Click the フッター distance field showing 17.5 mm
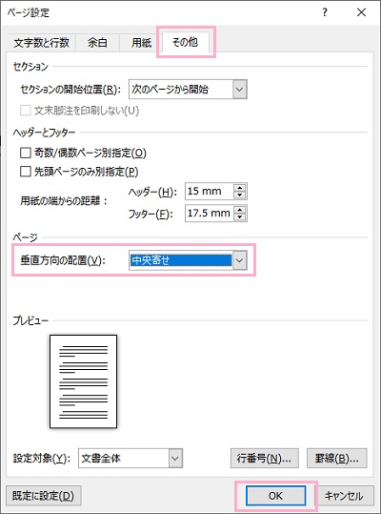The width and height of the screenshot is (381, 514). tap(210, 214)
